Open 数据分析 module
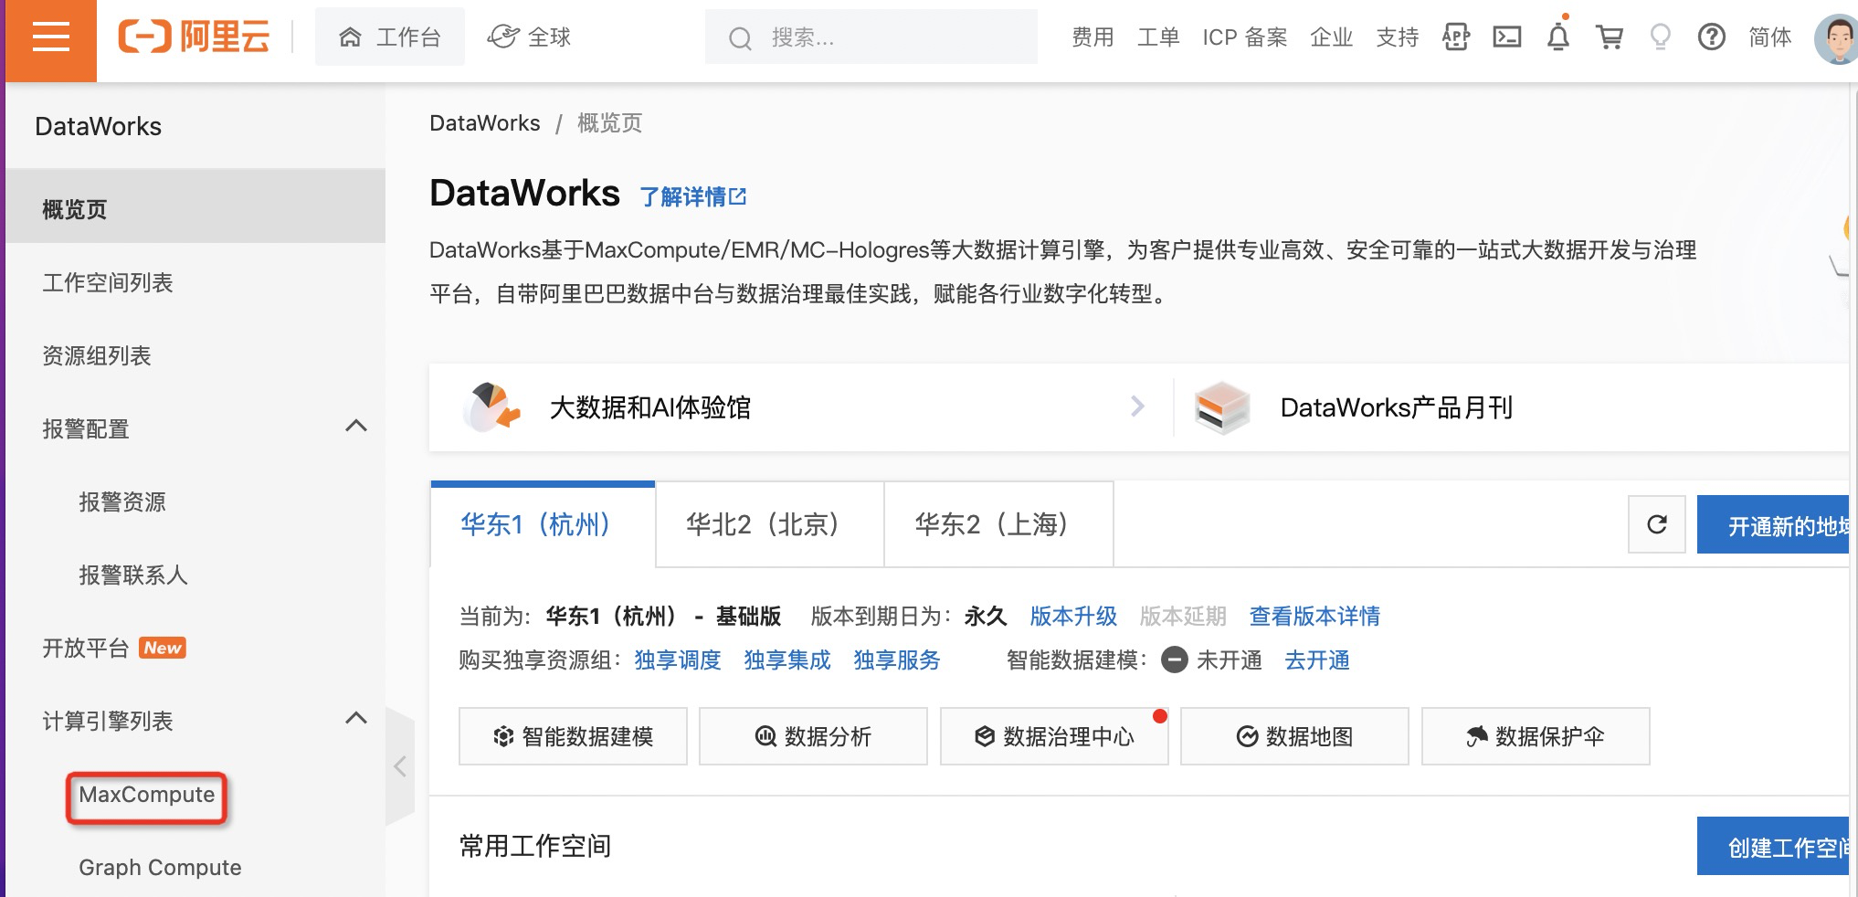The width and height of the screenshot is (1858, 897). [x=813, y=736]
